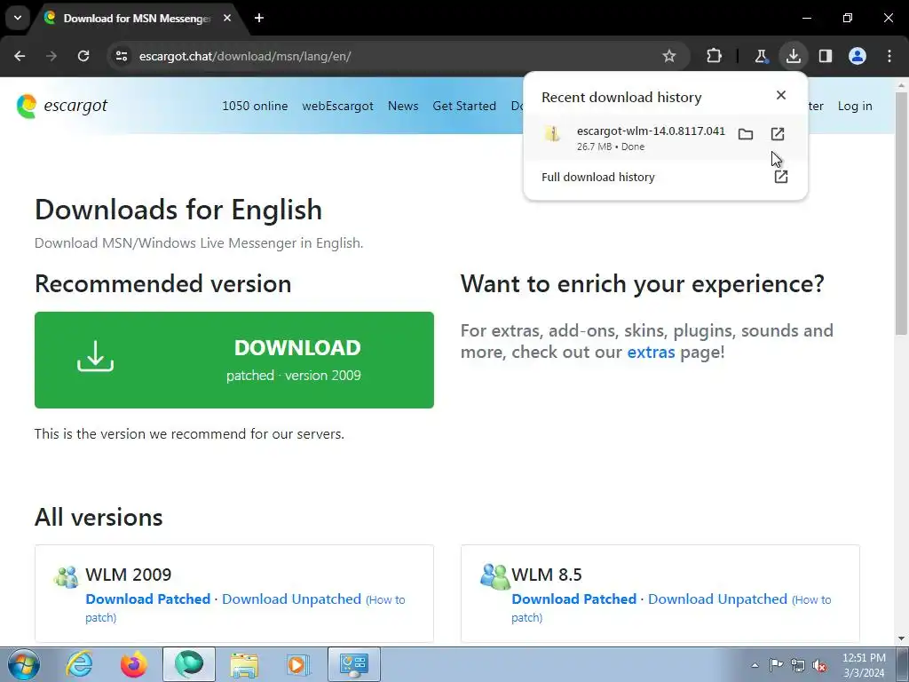
Task: Open Full download history
Action: [x=664, y=177]
